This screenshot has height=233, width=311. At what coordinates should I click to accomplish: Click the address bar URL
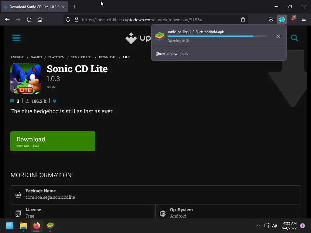[142, 20]
